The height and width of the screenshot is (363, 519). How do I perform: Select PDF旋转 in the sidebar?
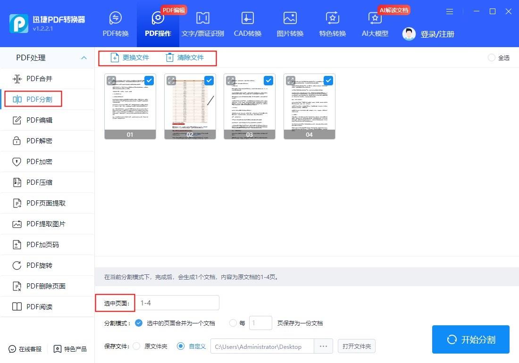47,265
